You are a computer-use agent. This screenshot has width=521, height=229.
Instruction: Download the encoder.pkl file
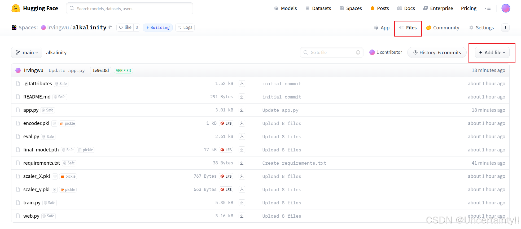(242, 123)
